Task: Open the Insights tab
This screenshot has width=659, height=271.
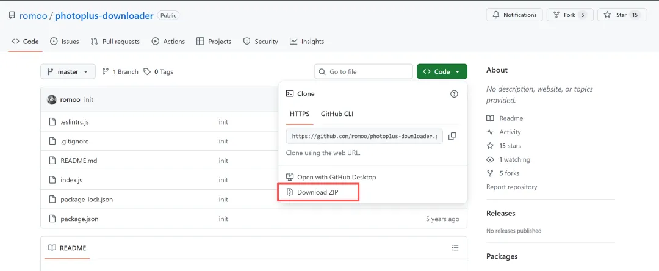Action: point(307,42)
